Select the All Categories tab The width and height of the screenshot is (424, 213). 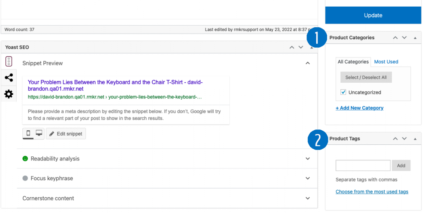(353, 62)
